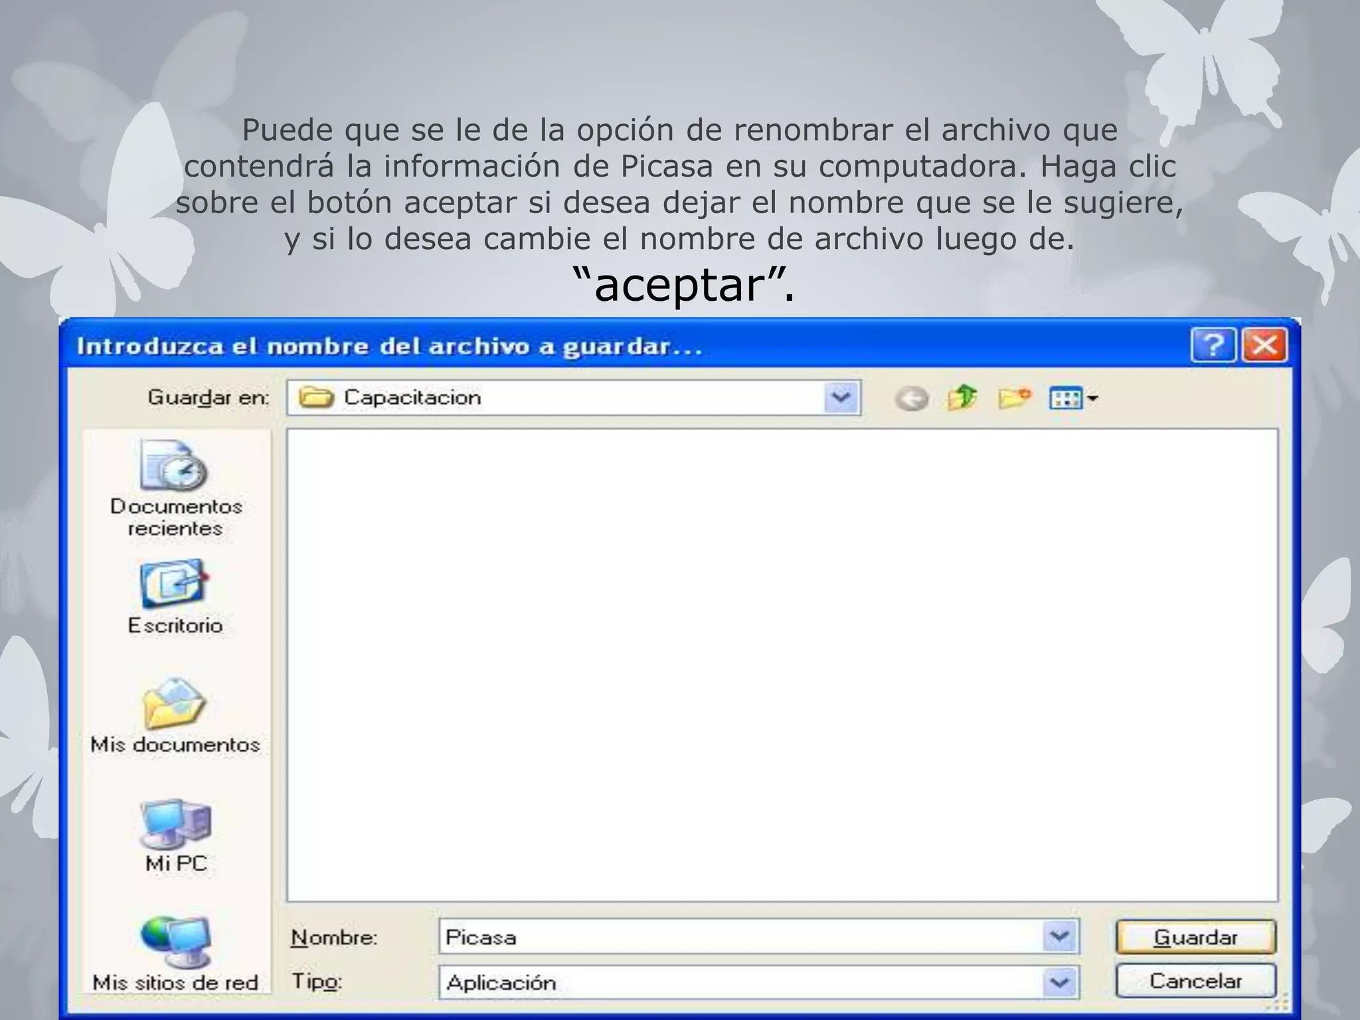
Task: Select Mi PC in places bar
Action: 176,835
